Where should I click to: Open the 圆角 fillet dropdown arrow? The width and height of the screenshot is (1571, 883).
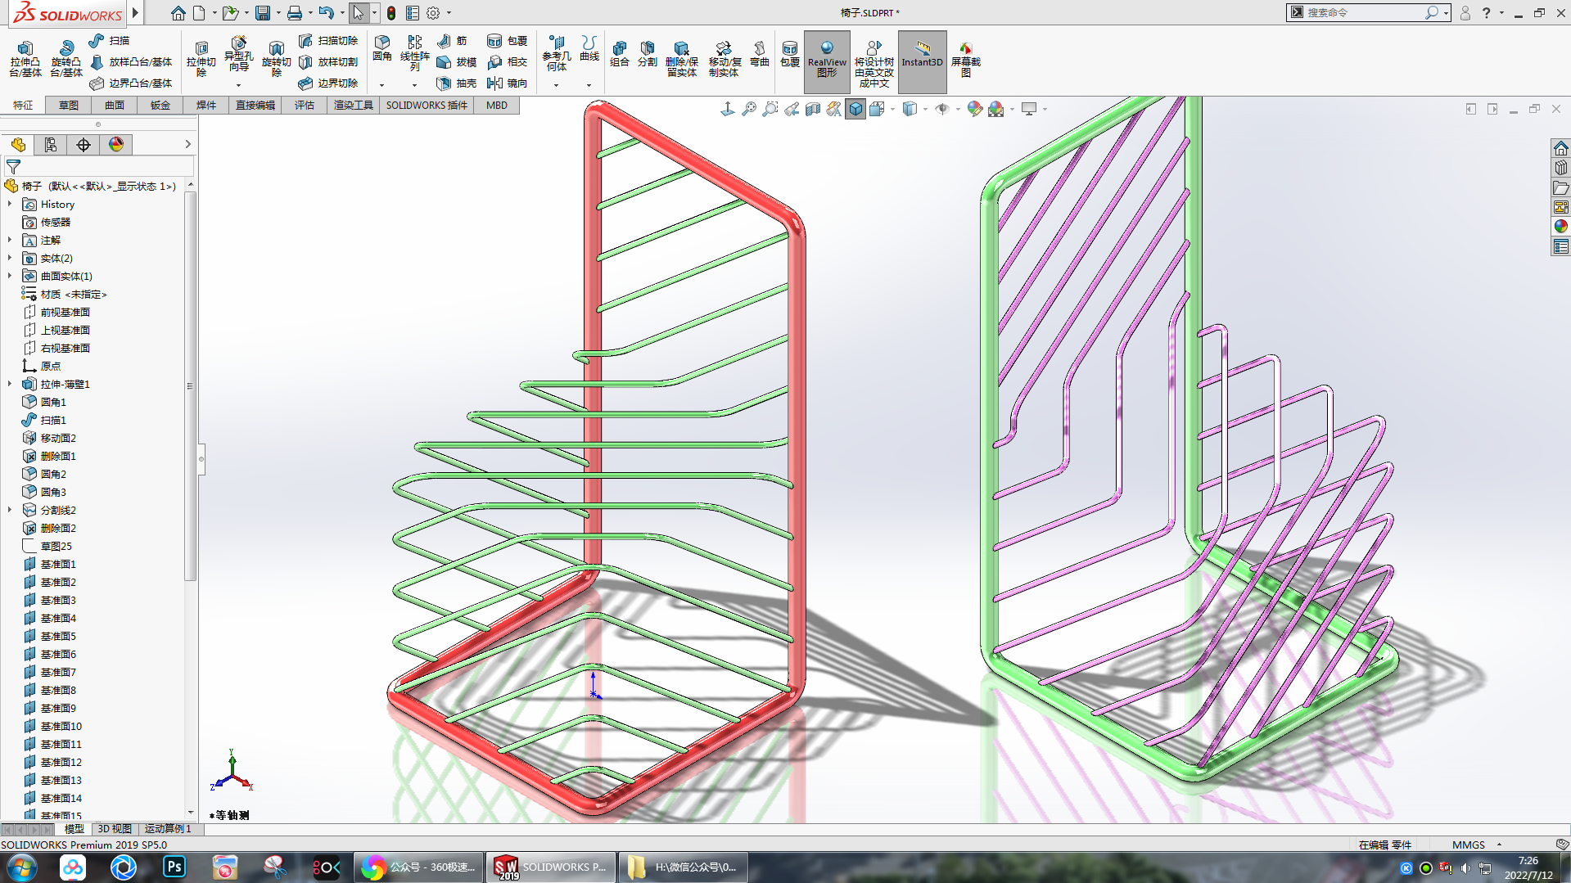(x=381, y=85)
